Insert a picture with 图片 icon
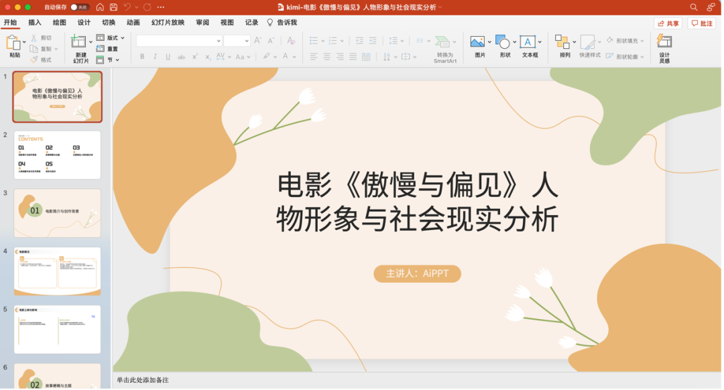Image resolution: width=724 pixels, height=390 pixels. pyautogui.click(x=477, y=42)
